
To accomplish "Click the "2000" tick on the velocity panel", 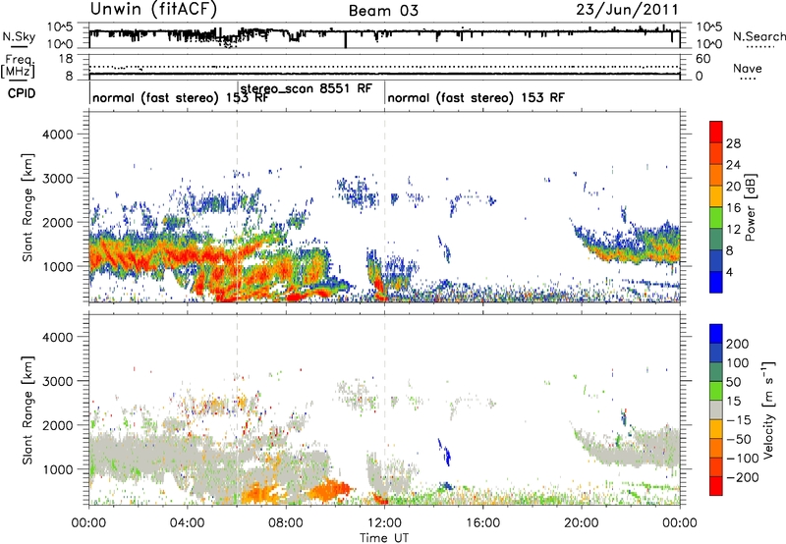I will click(57, 425).
